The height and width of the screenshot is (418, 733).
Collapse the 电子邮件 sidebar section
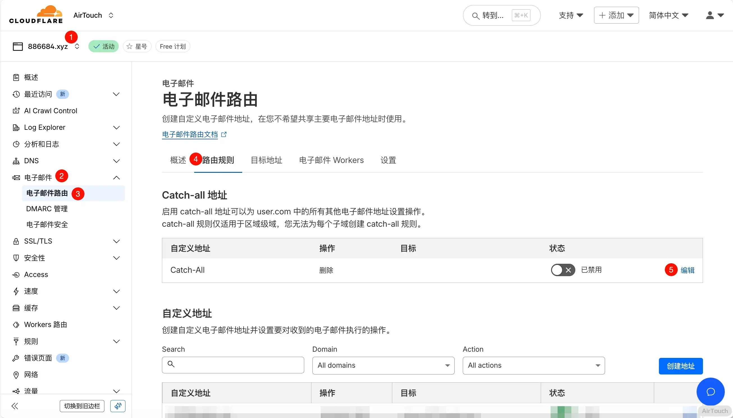point(116,178)
